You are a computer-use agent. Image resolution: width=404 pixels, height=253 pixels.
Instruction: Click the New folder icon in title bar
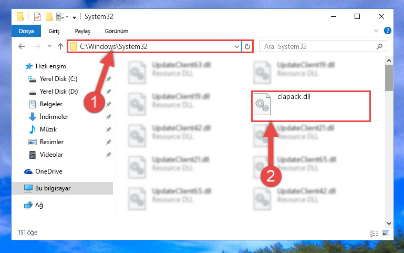pyautogui.click(x=49, y=17)
